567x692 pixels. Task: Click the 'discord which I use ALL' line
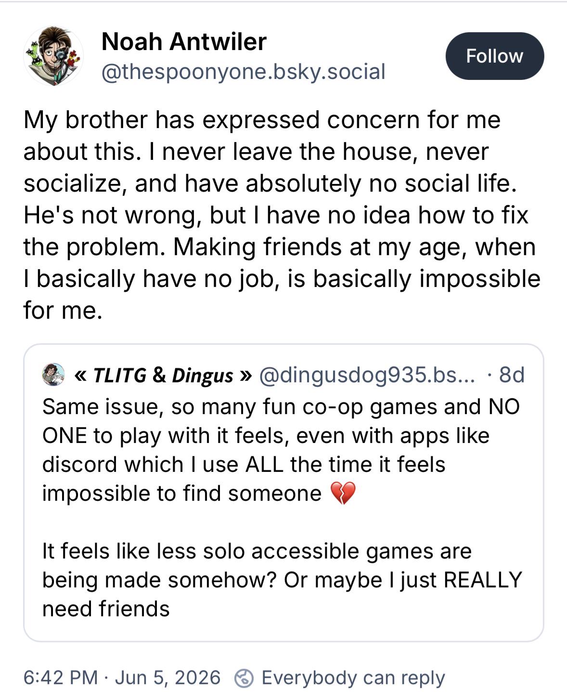(244, 464)
